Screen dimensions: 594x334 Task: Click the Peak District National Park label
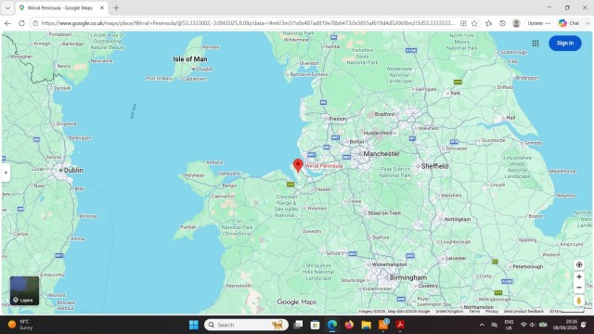(395, 173)
